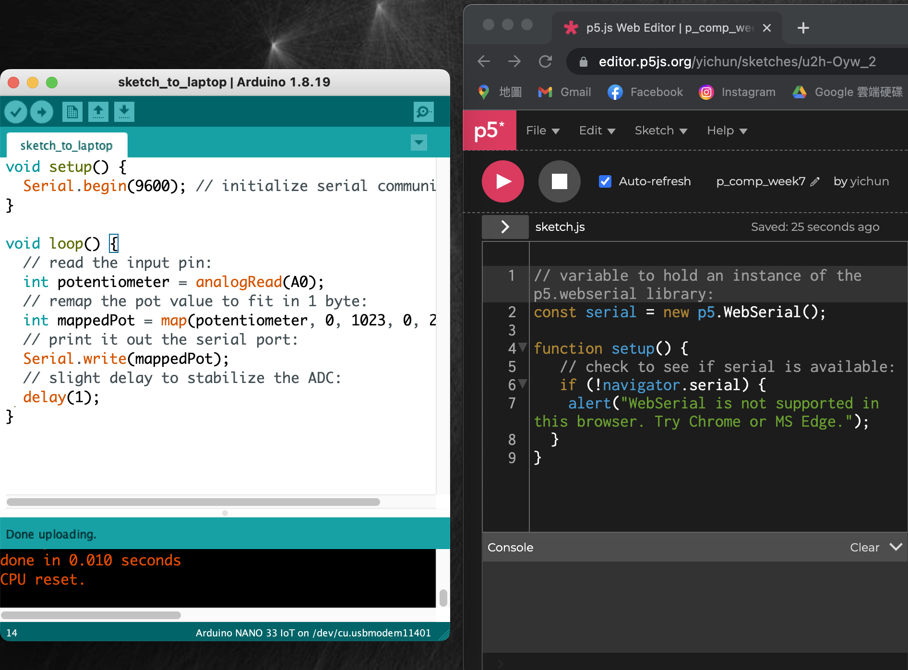Create a new Arduino sketch file
Image resolution: width=908 pixels, height=670 pixels.
[72, 112]
